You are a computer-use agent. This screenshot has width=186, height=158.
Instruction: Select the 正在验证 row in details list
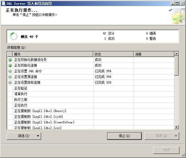53,88
